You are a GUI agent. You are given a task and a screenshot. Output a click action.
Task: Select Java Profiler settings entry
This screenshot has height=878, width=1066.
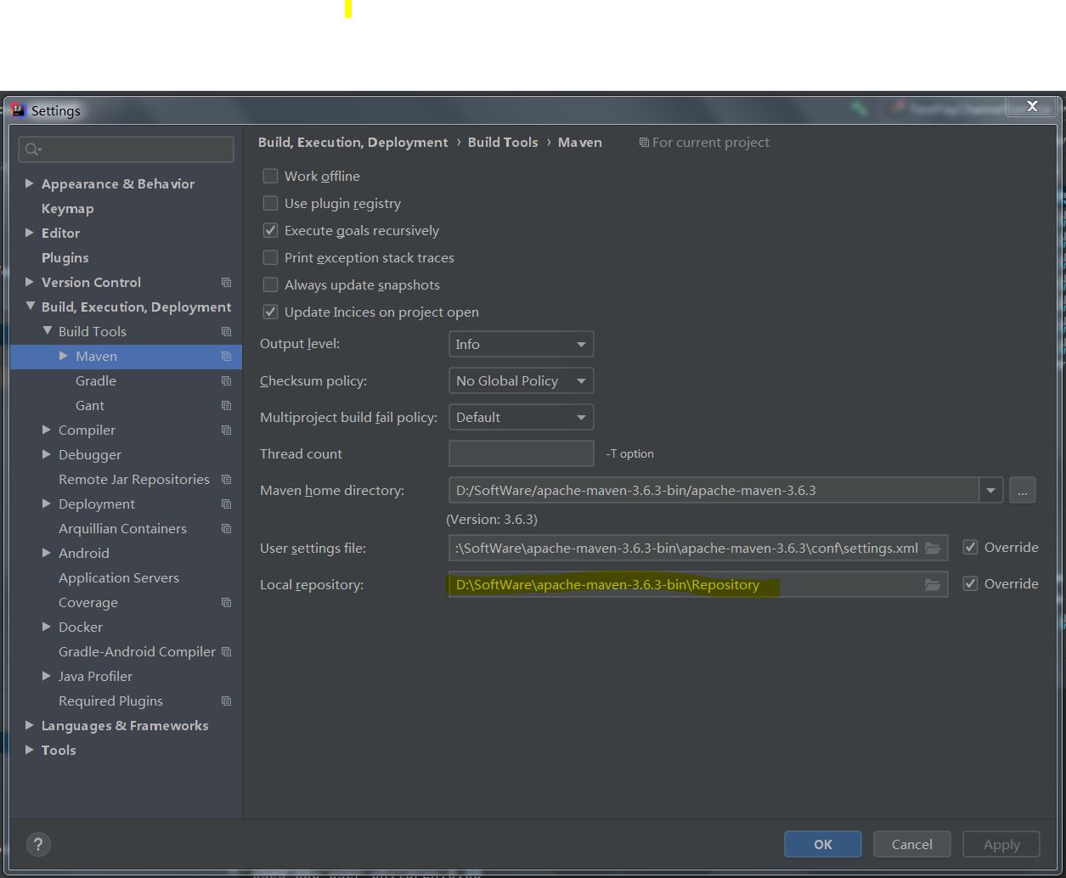pyautogui.click(x=96, y=677)
